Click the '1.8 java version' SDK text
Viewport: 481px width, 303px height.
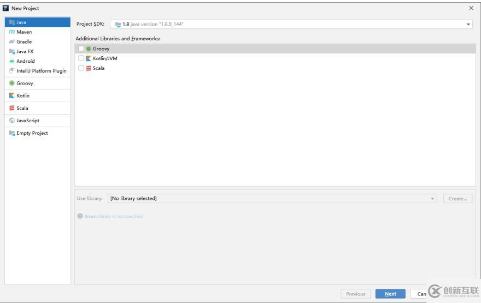(152, 24)
